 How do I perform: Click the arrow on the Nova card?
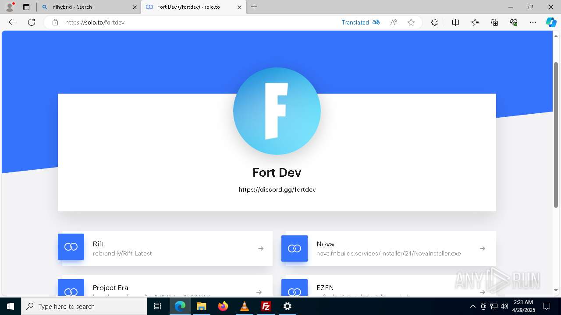483,248
